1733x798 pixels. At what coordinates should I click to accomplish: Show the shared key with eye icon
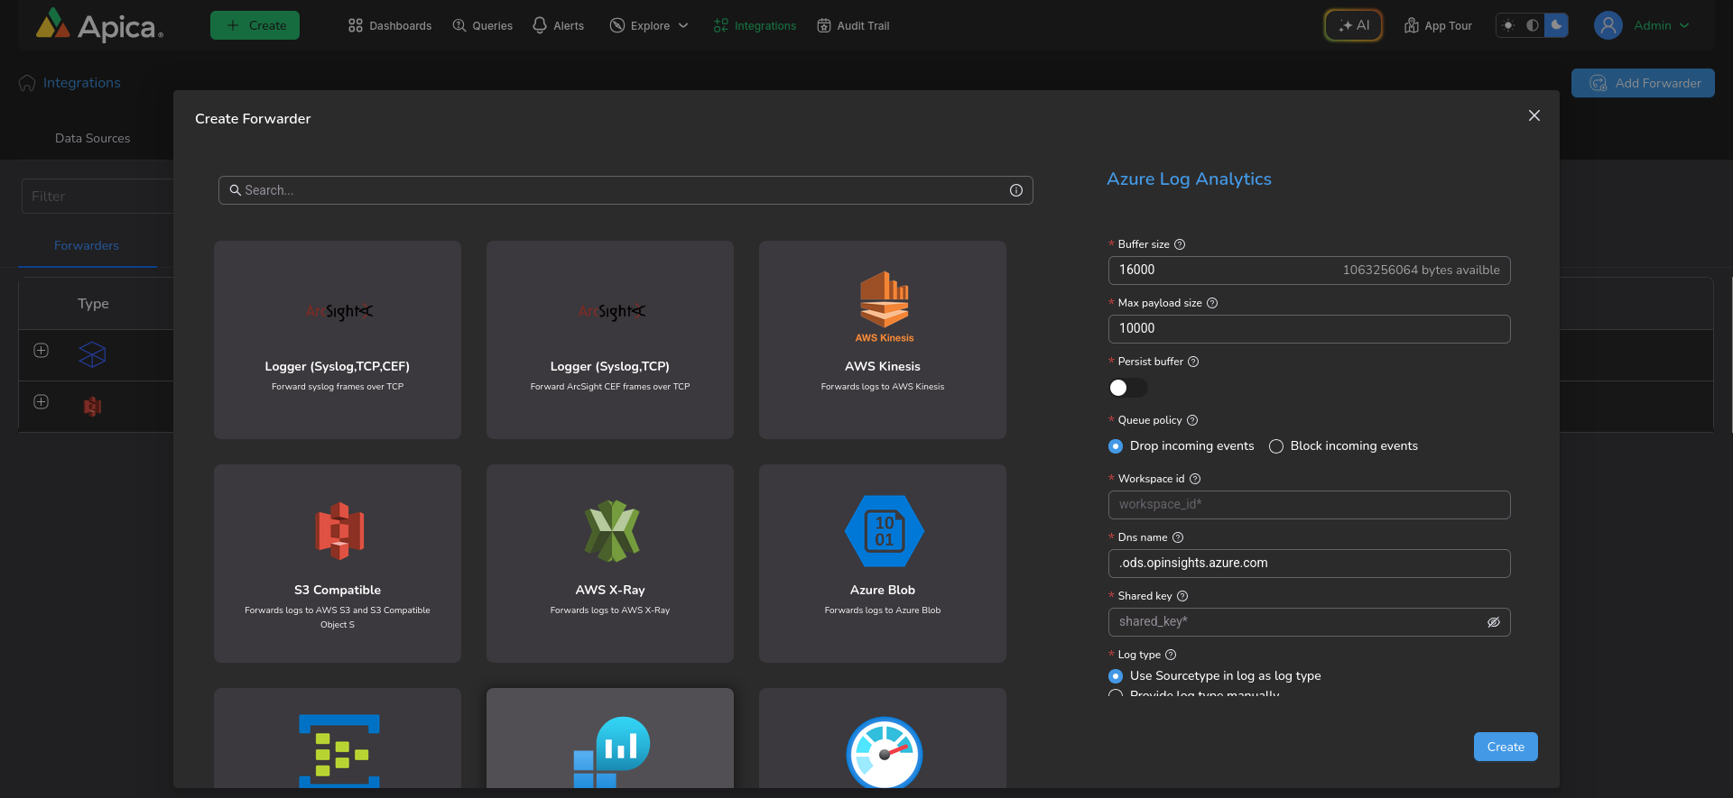tap(1493, 622)
